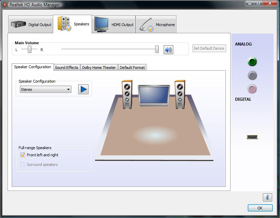This screenshot has width=280, height=218.
Task: Open the Dolby Home Theater tab
Action: coord(99,68)
